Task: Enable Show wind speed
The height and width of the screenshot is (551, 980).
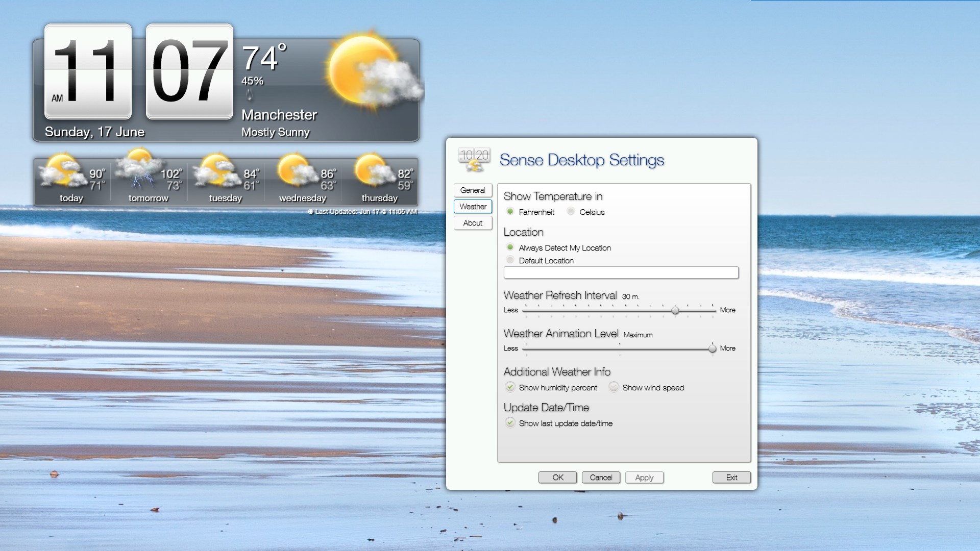Action: point(614,387)
